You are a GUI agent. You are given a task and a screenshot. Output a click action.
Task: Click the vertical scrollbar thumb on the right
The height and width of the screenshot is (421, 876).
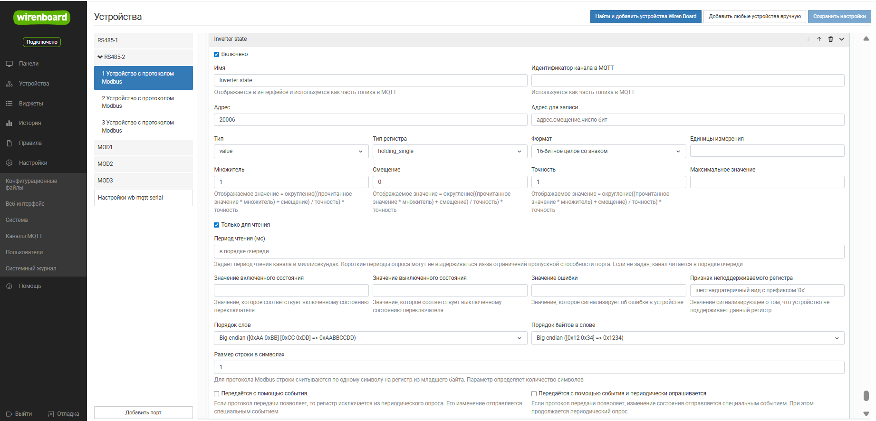tap(866, 395)
